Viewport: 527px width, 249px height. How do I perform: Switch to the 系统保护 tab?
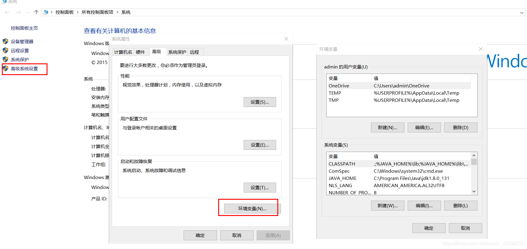pos(177,52)
